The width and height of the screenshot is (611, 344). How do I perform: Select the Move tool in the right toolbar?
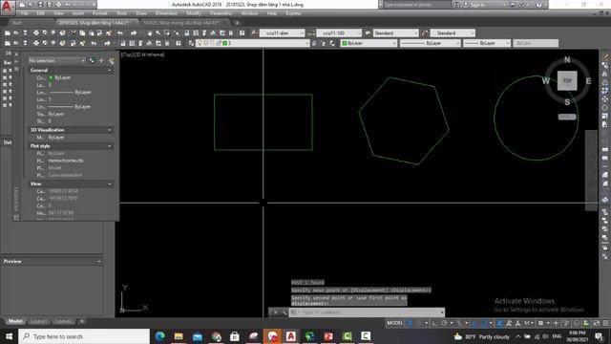tap(605, 99)
